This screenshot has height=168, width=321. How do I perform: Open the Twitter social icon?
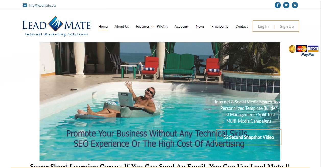pos(286,5)
